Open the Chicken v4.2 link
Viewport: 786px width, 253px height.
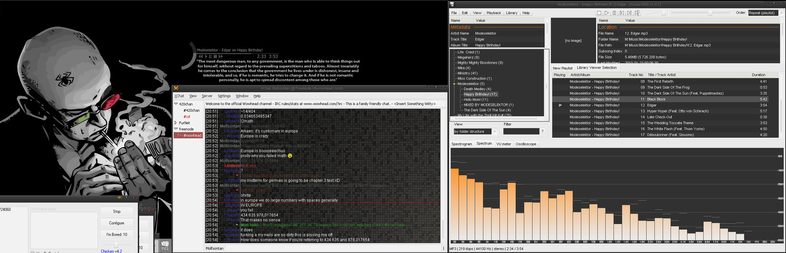(x=111, y=251)
